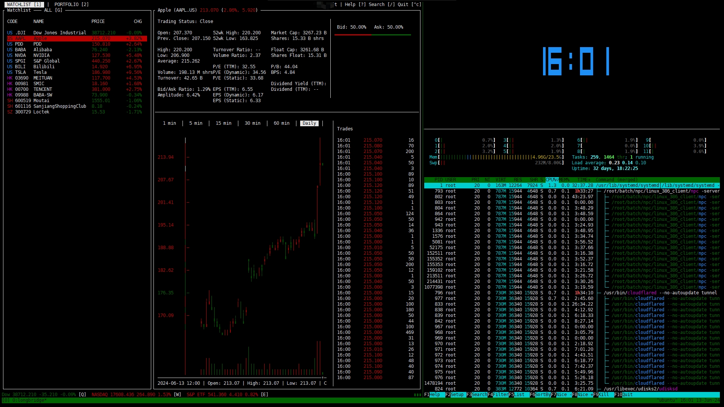Sort htop by the VIRT column header
Screen dimensions: 724x407
501,180
